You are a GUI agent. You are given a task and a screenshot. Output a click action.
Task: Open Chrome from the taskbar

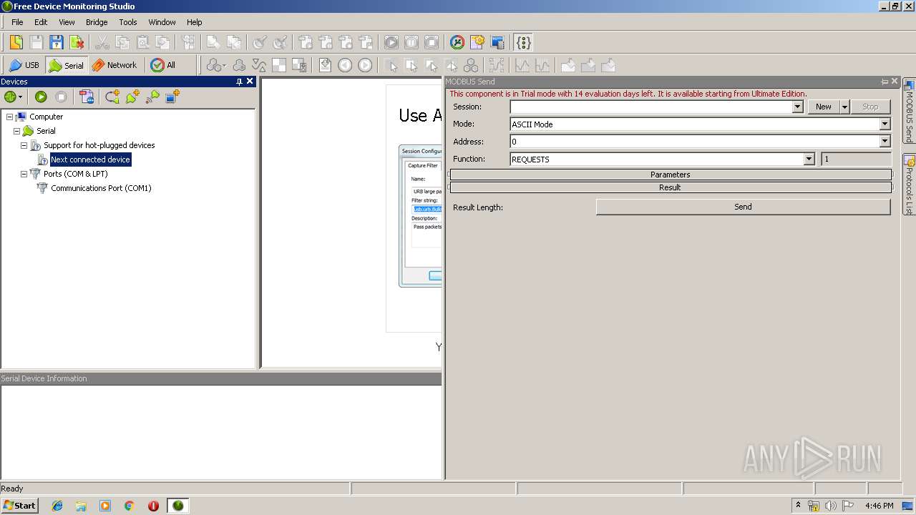click(x=130, y=506)
